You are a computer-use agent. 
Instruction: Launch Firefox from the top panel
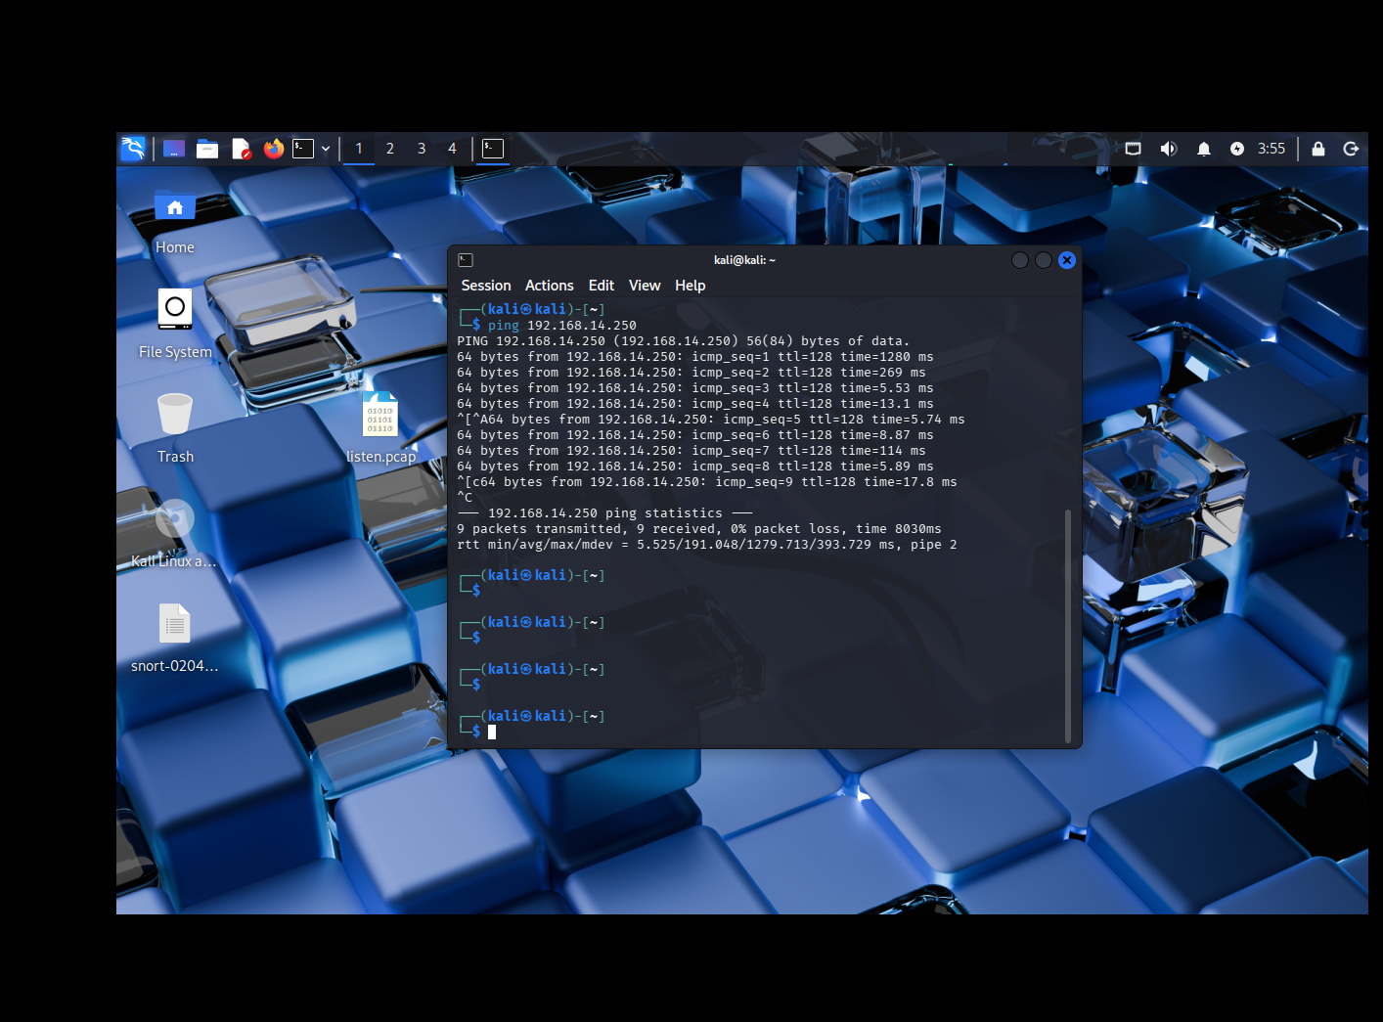(x=274, y=149)
